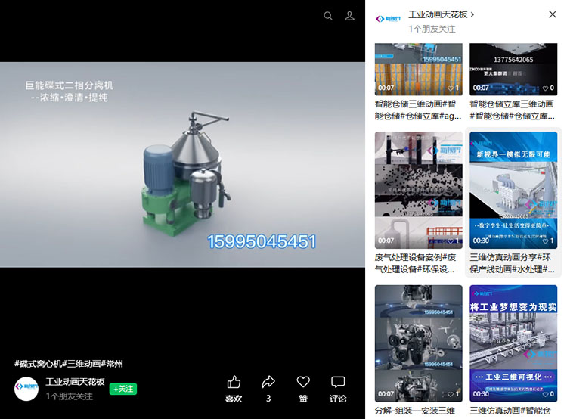Click the title 智能仓储立库三维动画#智能仓储#仓储立库
This screenshot has width=567, height=419.
tap(512, 110)
